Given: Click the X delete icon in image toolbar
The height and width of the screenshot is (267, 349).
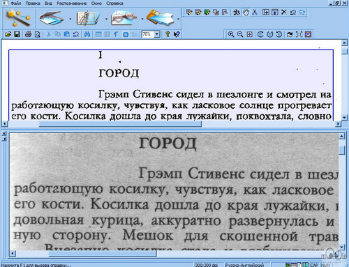Looking at the screenshot, I should click(x=284, y=12).
